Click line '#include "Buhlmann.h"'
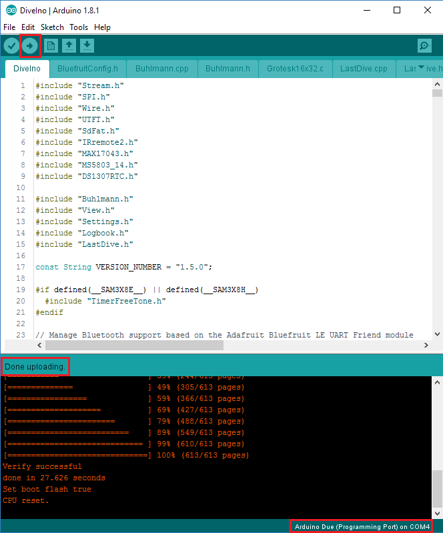The image size is (443, 533). click(84, 199)
